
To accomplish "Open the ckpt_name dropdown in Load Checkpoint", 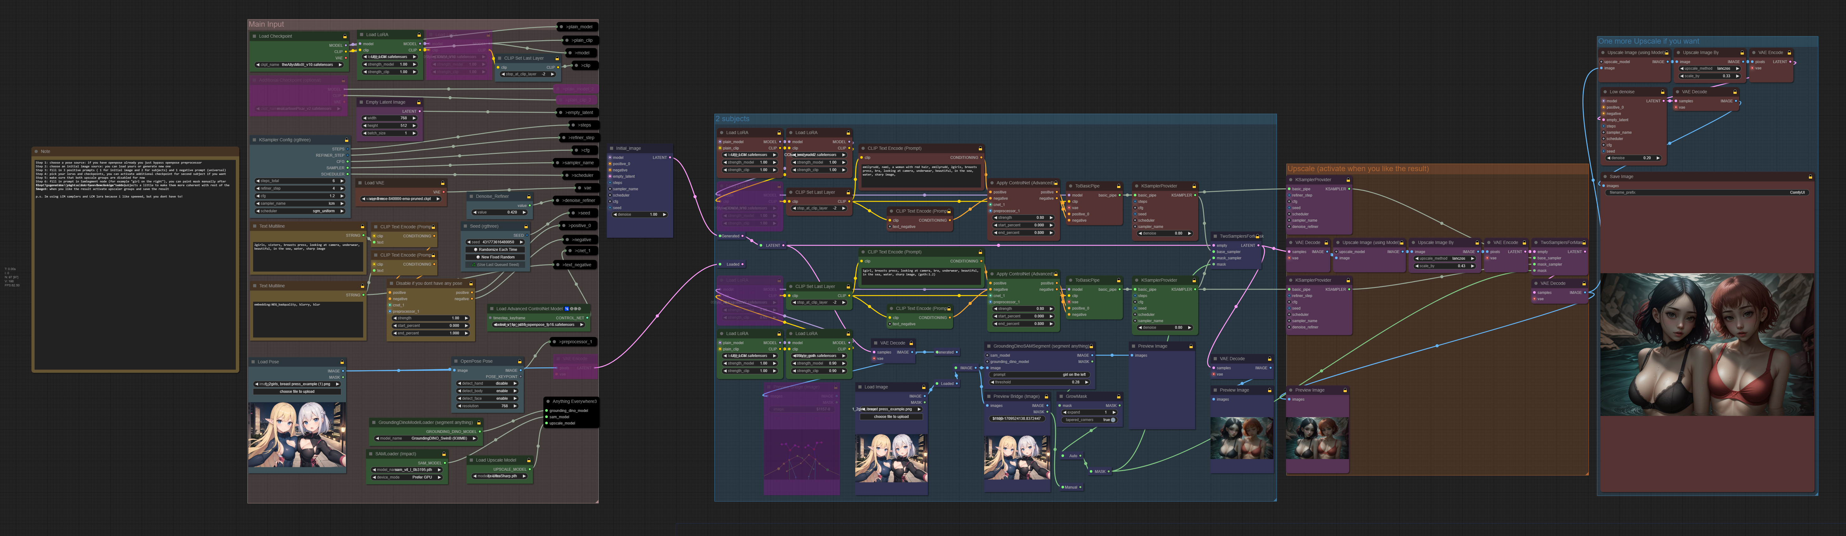I will pyautogui.click(x=300, y=65).
